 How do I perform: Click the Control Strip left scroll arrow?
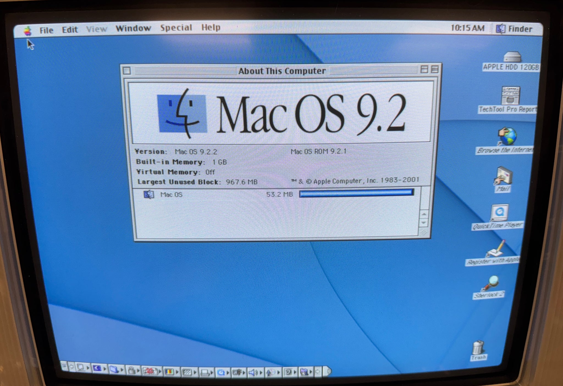[x=71, y=367]
